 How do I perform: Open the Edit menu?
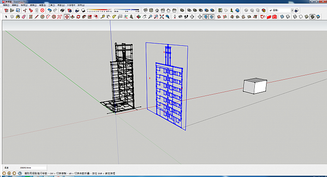tap(15, 5)
